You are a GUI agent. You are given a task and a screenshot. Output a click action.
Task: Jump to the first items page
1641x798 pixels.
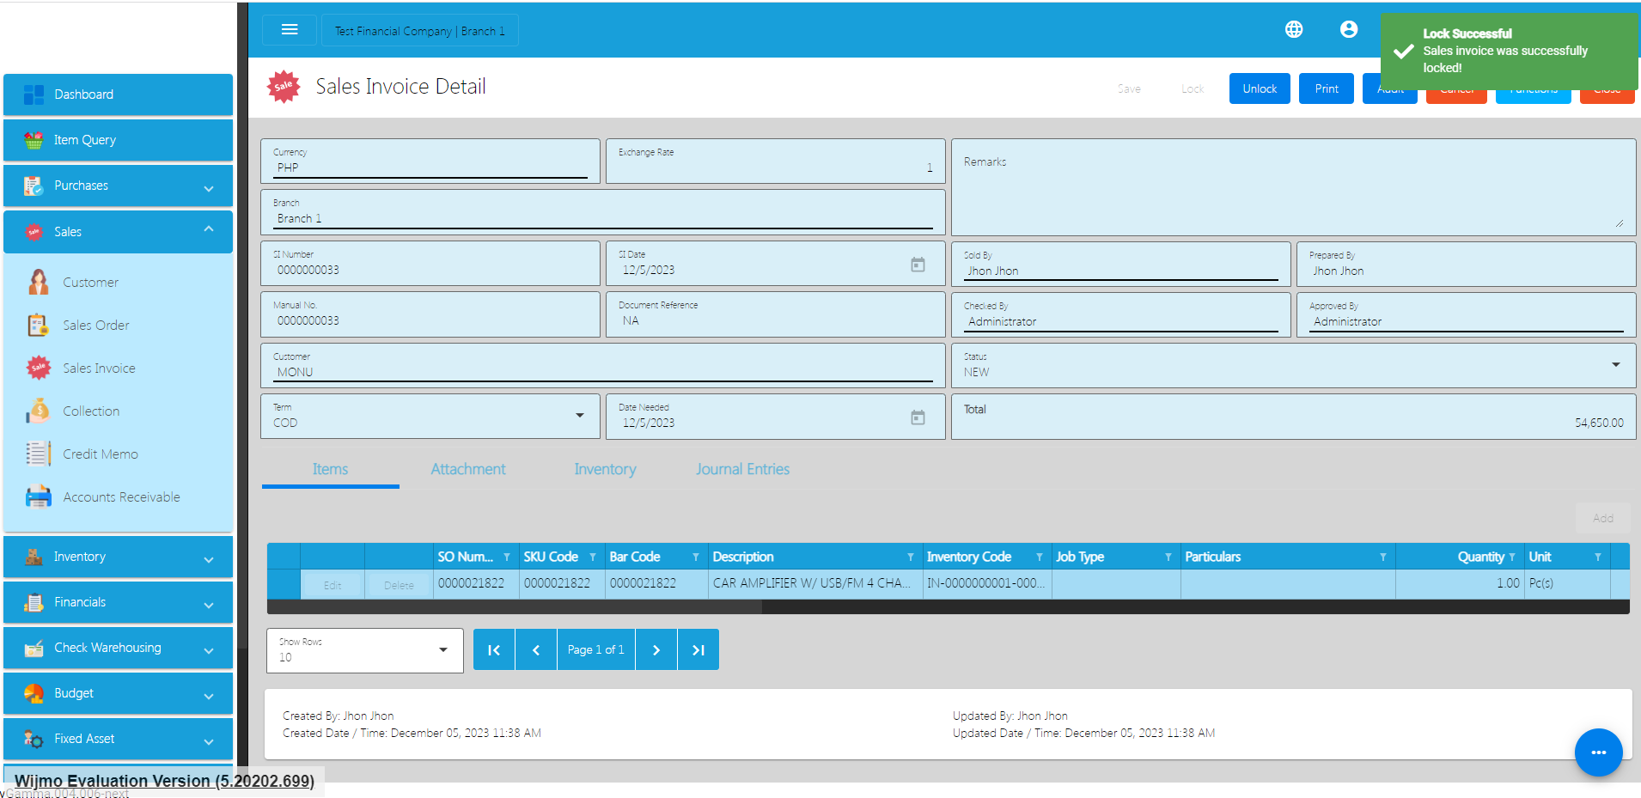[494, 650]
